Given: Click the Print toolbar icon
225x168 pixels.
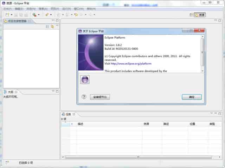Looking at the screenshot, I should pos(26,15).
